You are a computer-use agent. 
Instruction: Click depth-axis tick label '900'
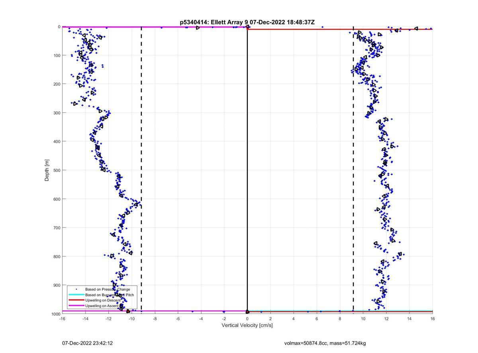(x=57, y=285)
